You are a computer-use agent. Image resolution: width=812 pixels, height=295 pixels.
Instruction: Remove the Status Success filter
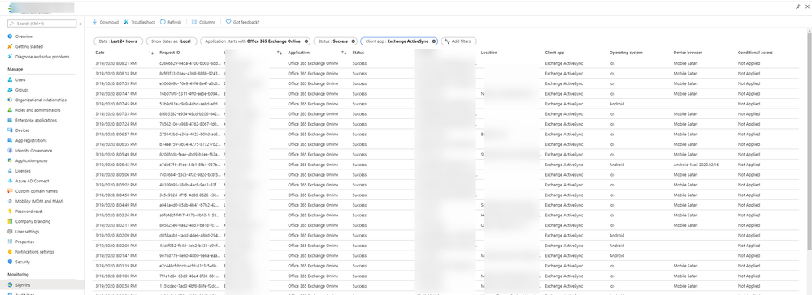click(354, 41)
